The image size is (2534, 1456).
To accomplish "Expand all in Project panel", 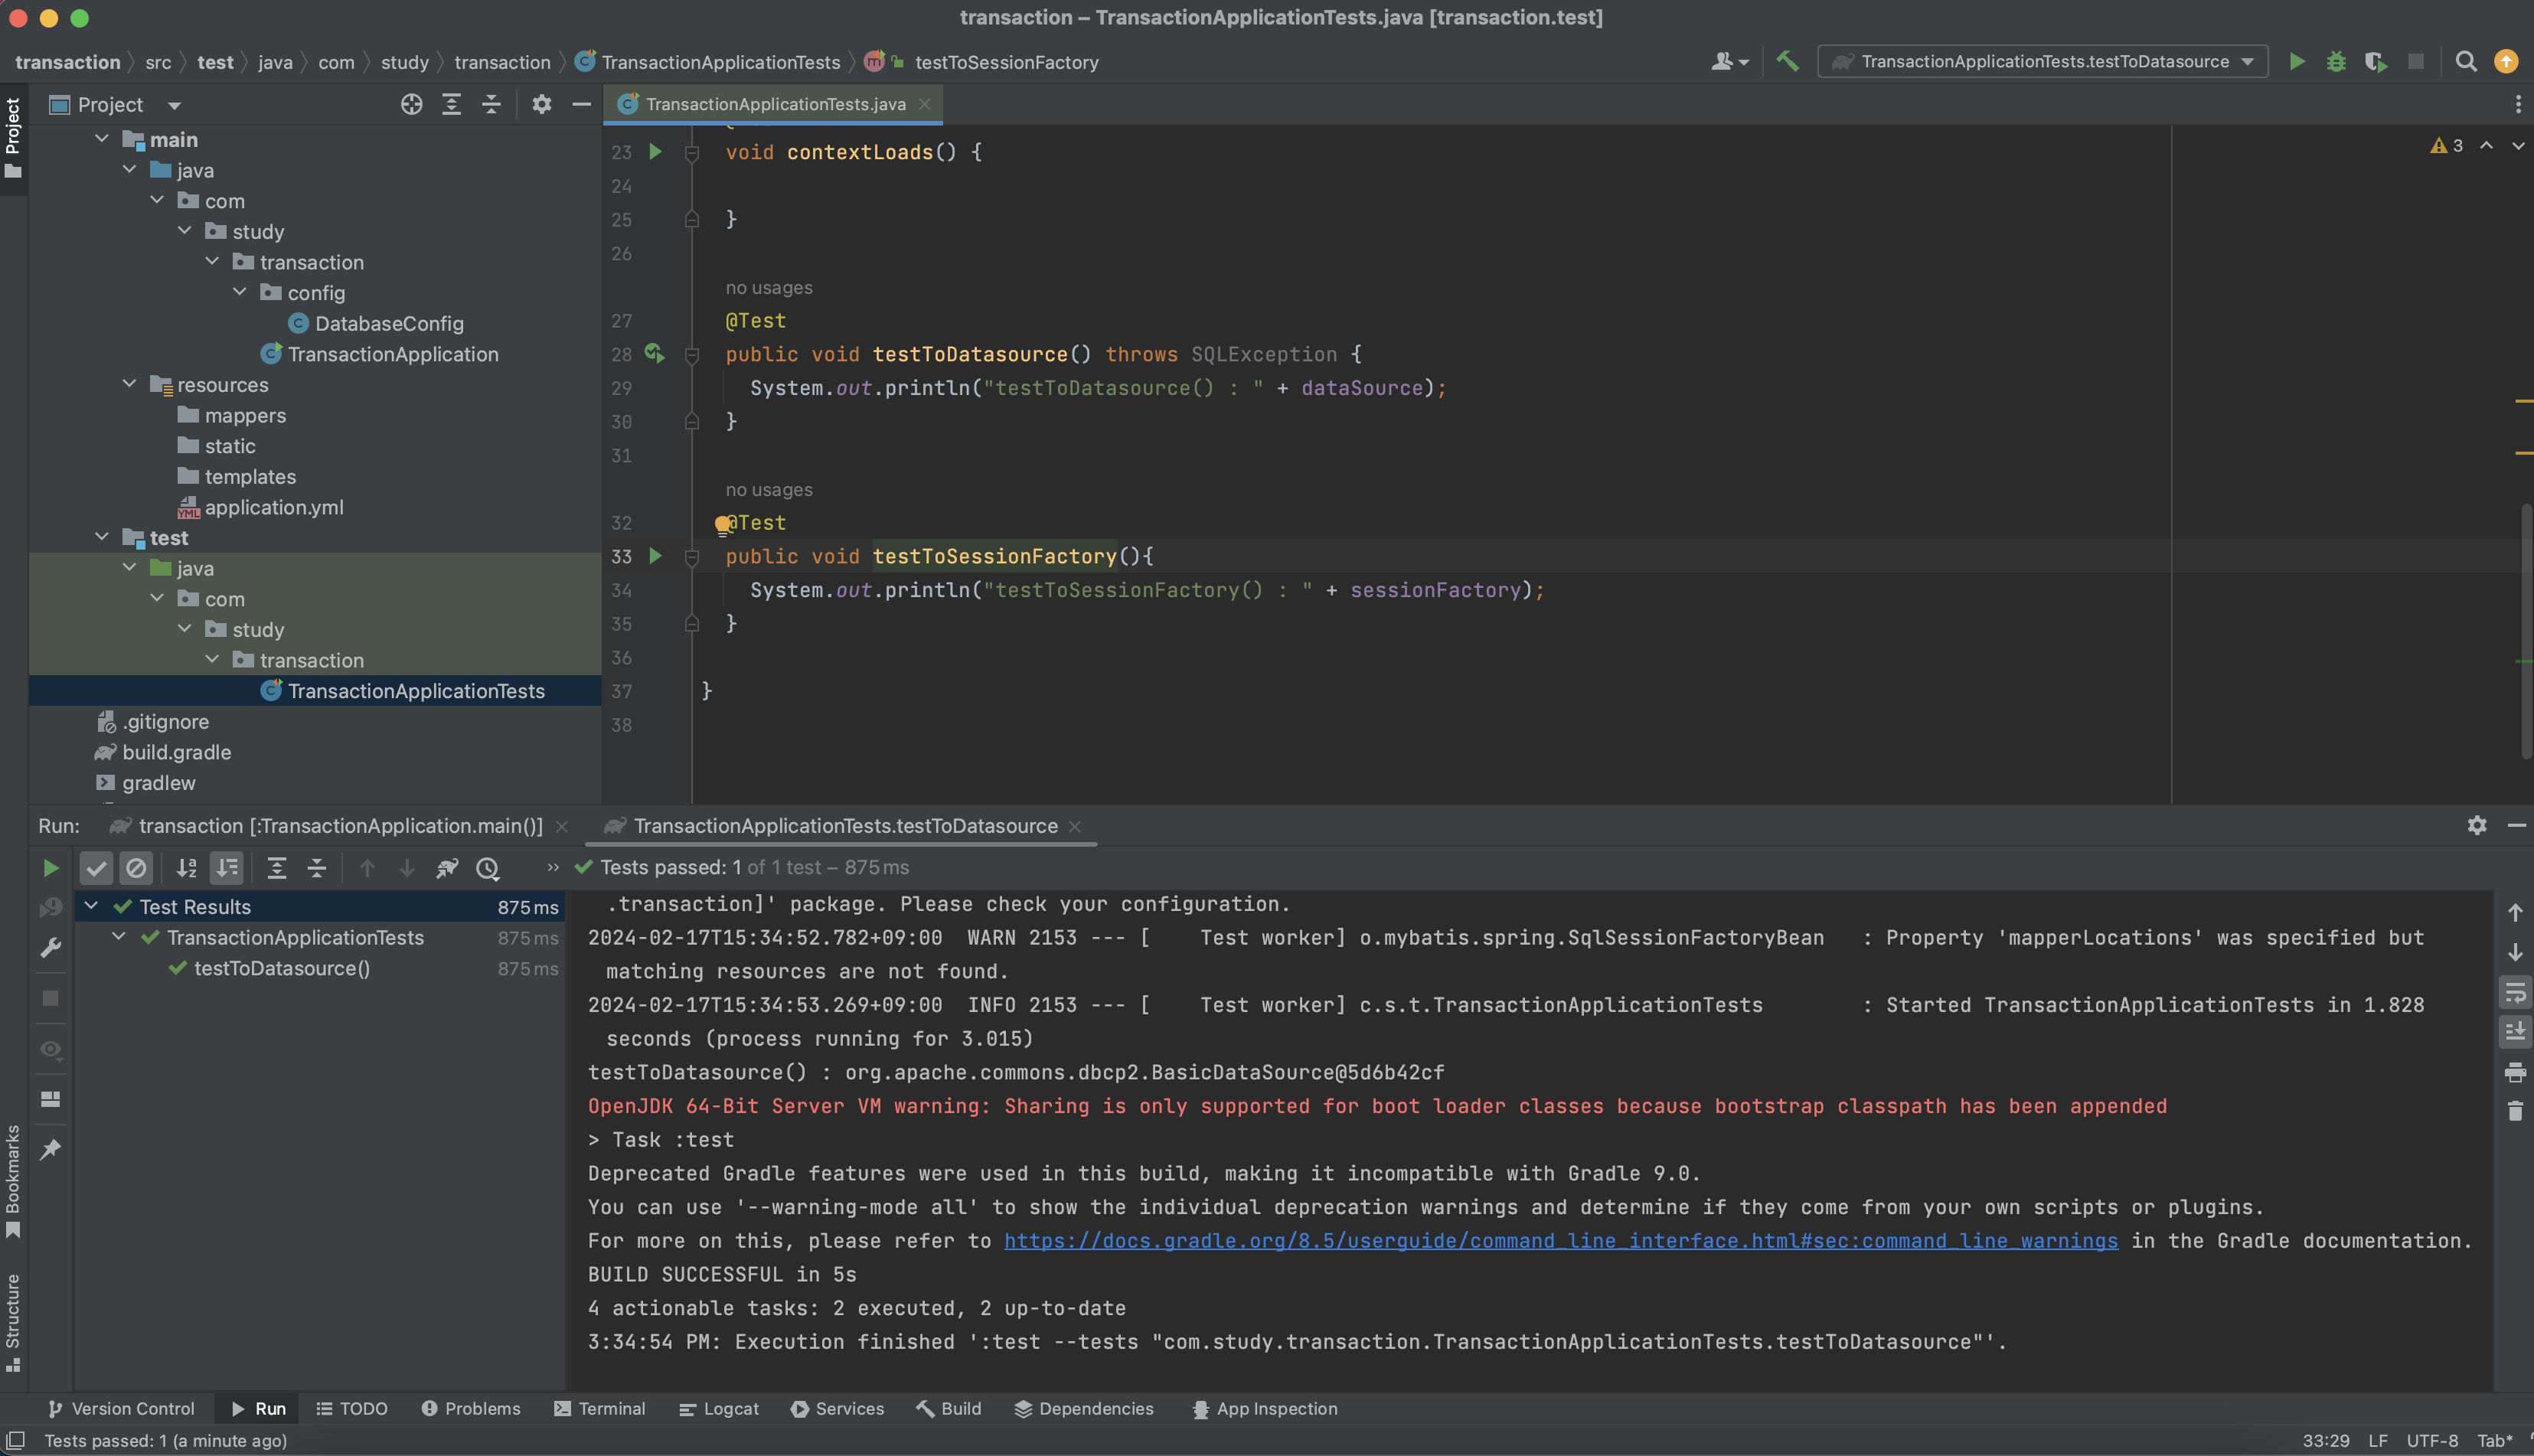I will (x=451, y=104).
